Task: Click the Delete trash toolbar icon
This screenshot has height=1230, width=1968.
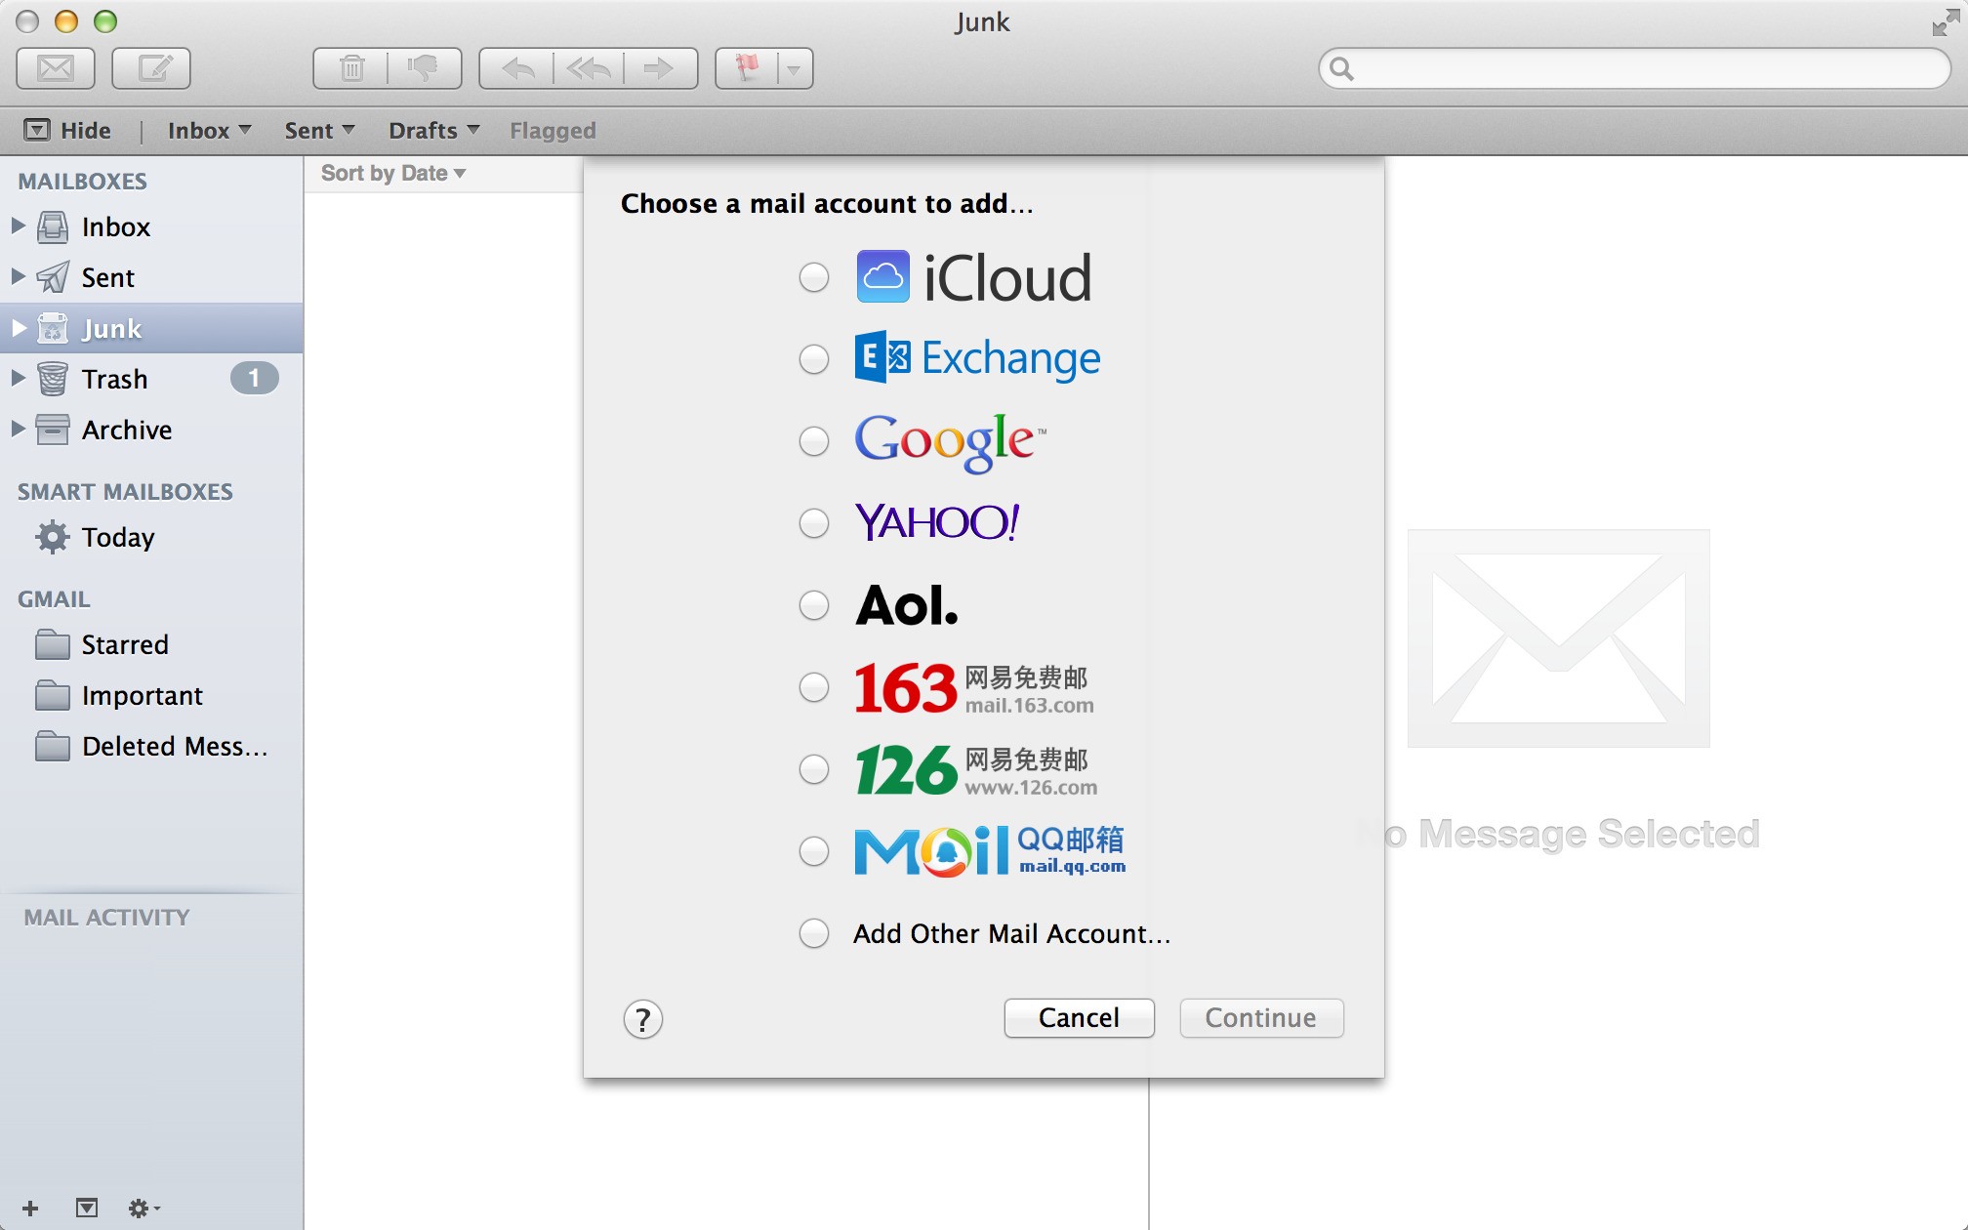Action: (x=351, y=68)
